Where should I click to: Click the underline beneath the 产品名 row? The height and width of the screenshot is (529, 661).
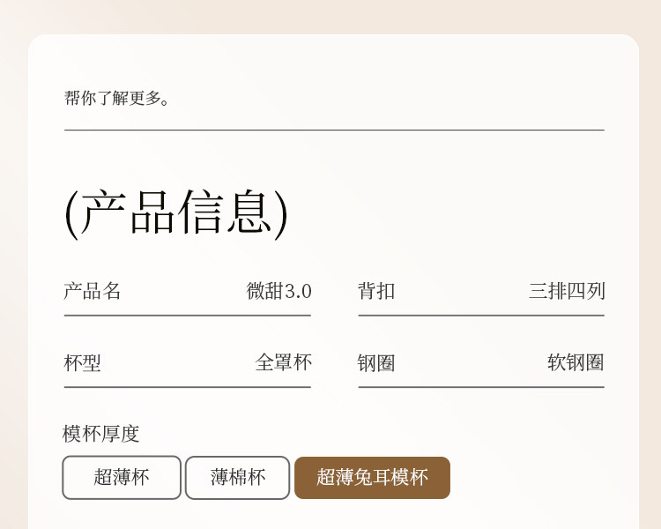(x=187, y=315)
